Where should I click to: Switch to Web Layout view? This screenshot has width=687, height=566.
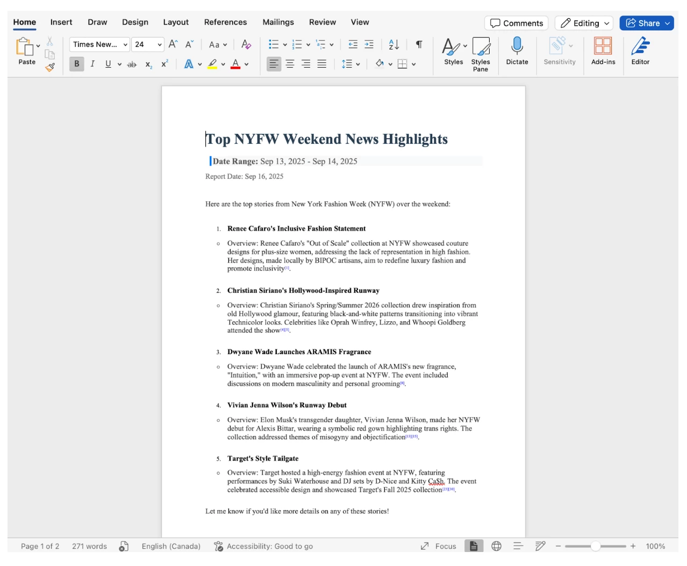pos(496,546)
